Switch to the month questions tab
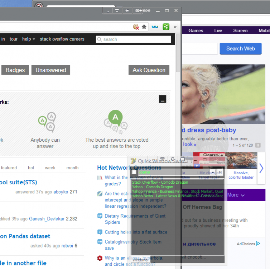Screen dimensions: 270x269 (72, 168)
